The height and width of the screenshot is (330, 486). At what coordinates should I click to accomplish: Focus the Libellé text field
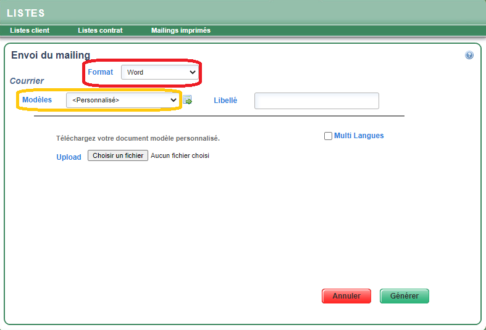[316, 101]
